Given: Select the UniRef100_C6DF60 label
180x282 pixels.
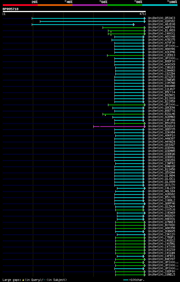Looking at the screenshot, I should [x=161, y=271].
